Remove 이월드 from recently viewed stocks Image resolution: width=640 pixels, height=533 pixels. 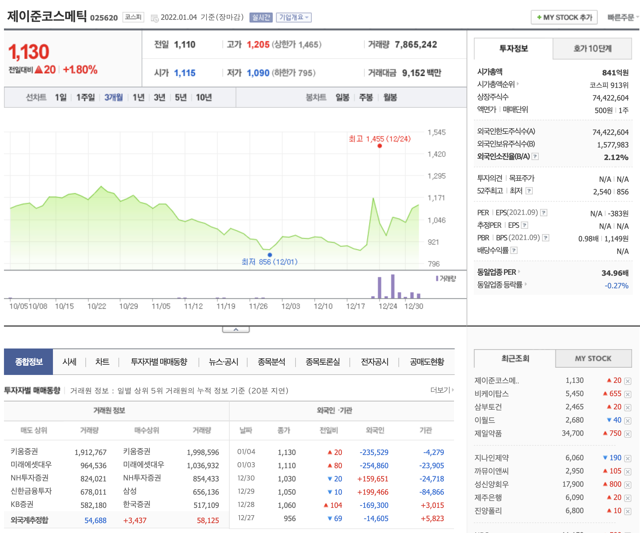[x=628, y=421]
